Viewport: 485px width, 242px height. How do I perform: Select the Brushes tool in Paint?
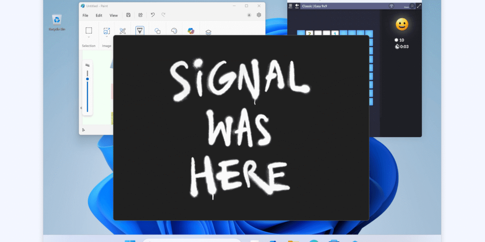click(140, 31)
